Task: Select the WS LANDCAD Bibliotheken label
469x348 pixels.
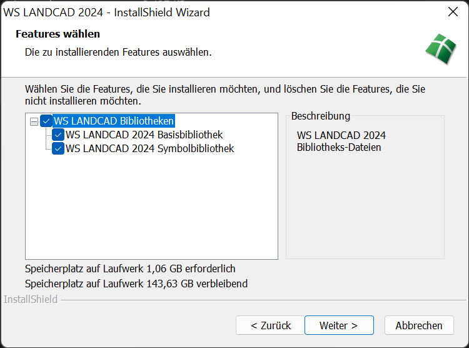Action: point(114,121)
